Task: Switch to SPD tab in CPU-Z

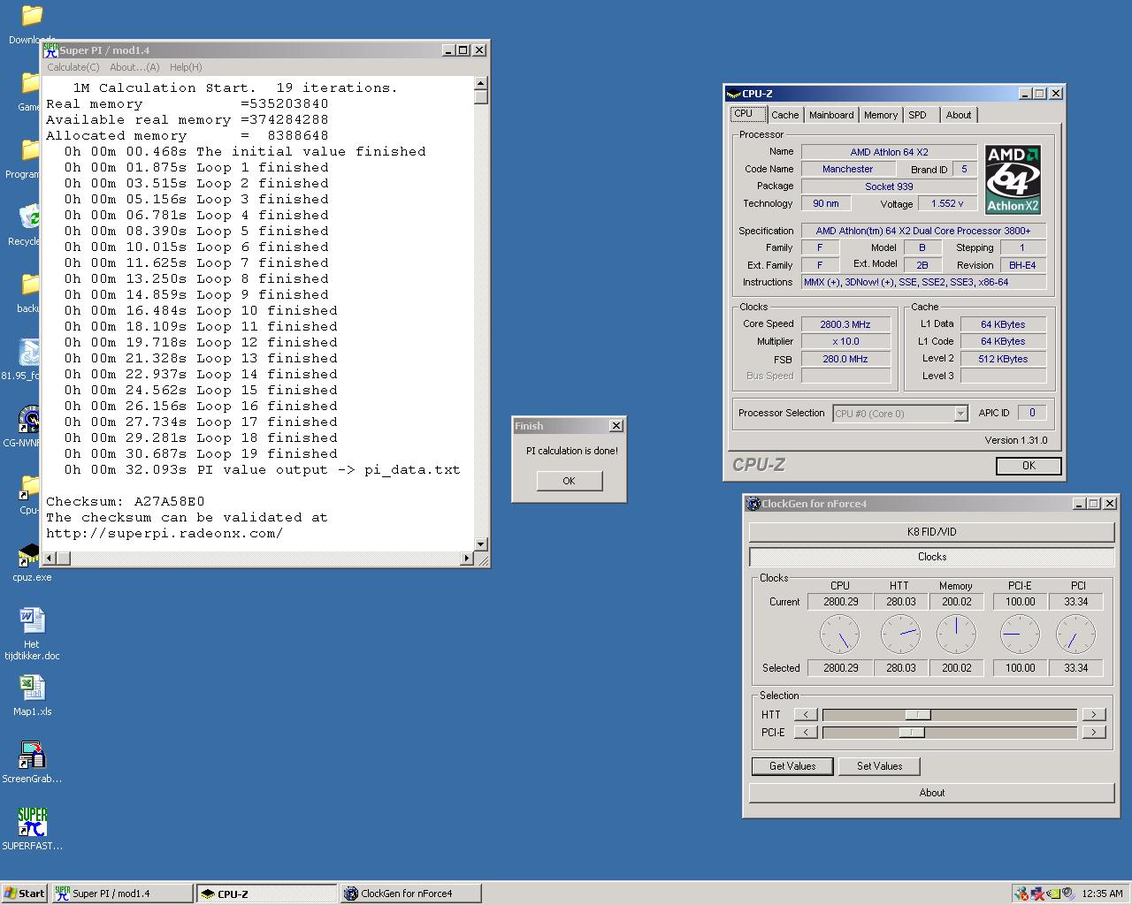Action: [x=918, y=115]
